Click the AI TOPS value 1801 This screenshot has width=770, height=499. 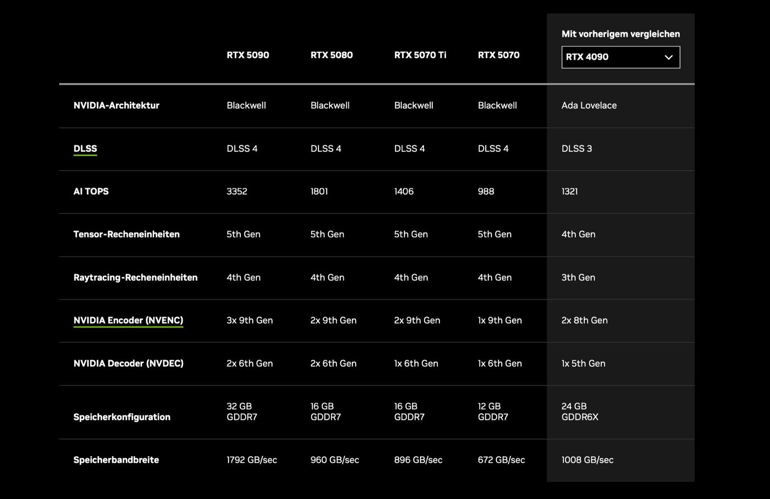[319, 191]
